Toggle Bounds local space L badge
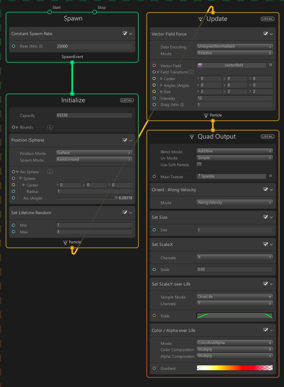The width and height of the screenshot is (284, 387). tap(50, 127)
